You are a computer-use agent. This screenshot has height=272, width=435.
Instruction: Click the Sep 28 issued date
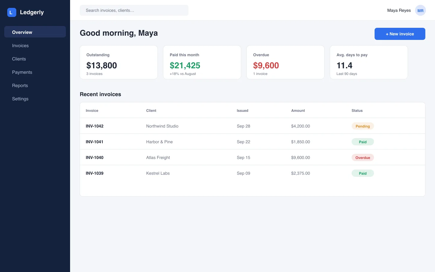click(x=243, y=126)
